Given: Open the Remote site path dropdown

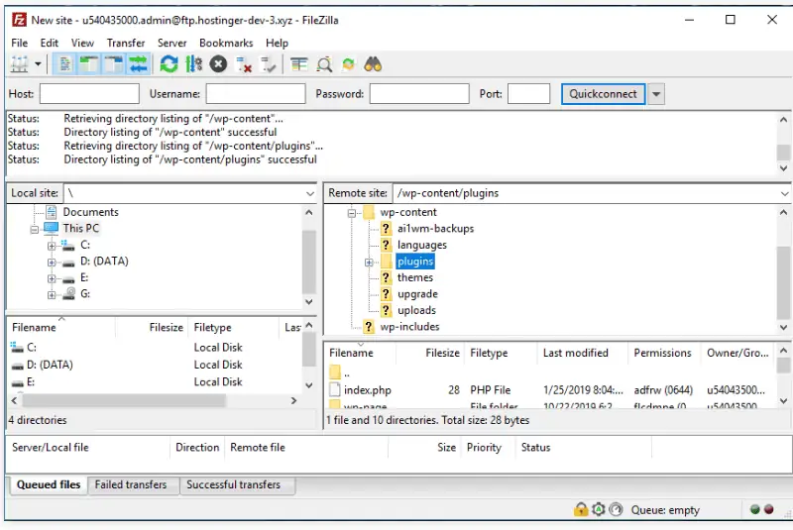Looking at the screenshot, I should coord(783,193).
